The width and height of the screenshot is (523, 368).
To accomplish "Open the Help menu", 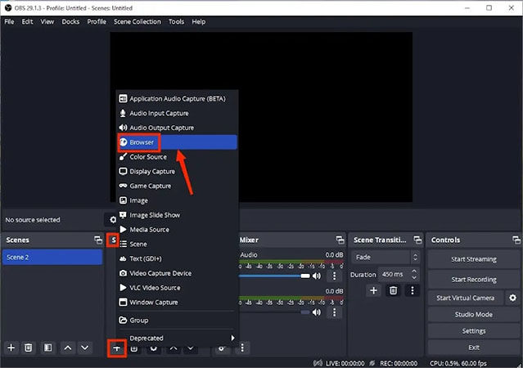I will pos(198,21).
